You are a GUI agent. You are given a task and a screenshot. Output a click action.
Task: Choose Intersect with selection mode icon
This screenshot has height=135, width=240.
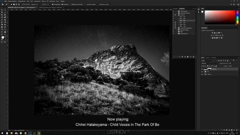pyautogui.click(x=19, y=4)
